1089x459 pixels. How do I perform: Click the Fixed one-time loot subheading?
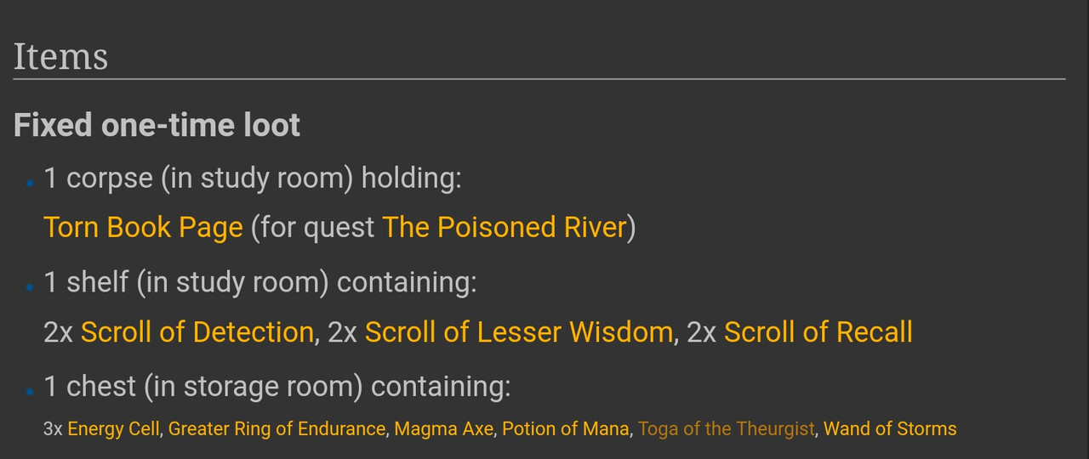pos(157,125)
